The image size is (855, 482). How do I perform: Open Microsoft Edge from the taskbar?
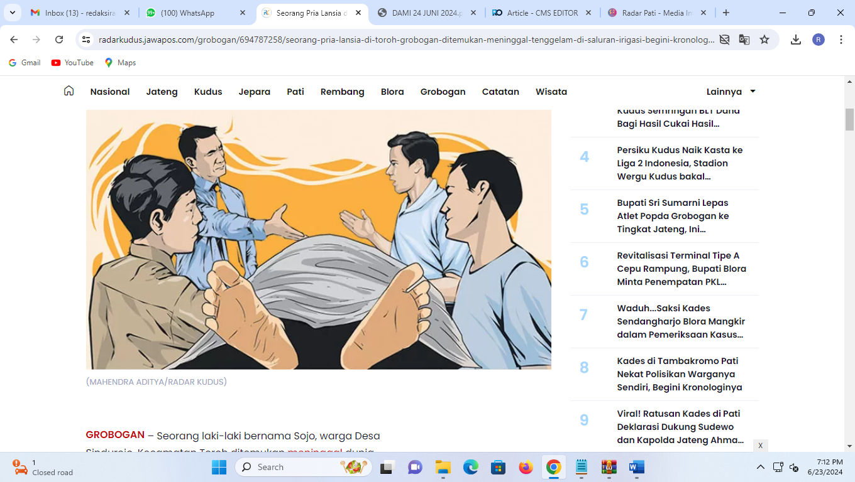[471, 467]
